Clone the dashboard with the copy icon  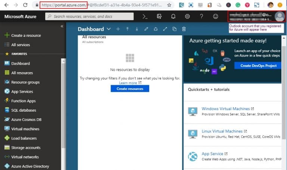pyautogui.click(x=175, y=29)
